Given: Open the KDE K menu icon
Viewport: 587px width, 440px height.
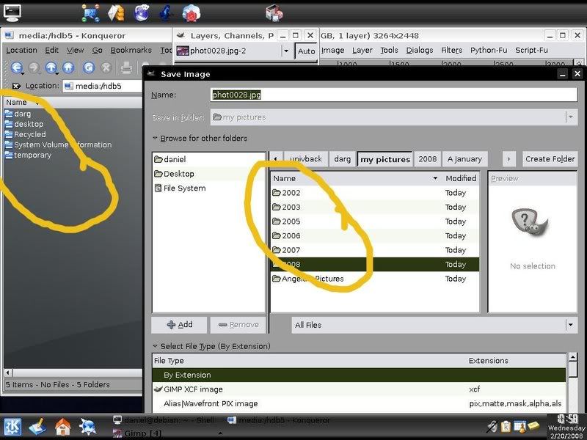Looking at the screenshot, I should click(x=12, y=427).
